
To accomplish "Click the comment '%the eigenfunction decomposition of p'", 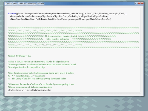I will [26, 67].
